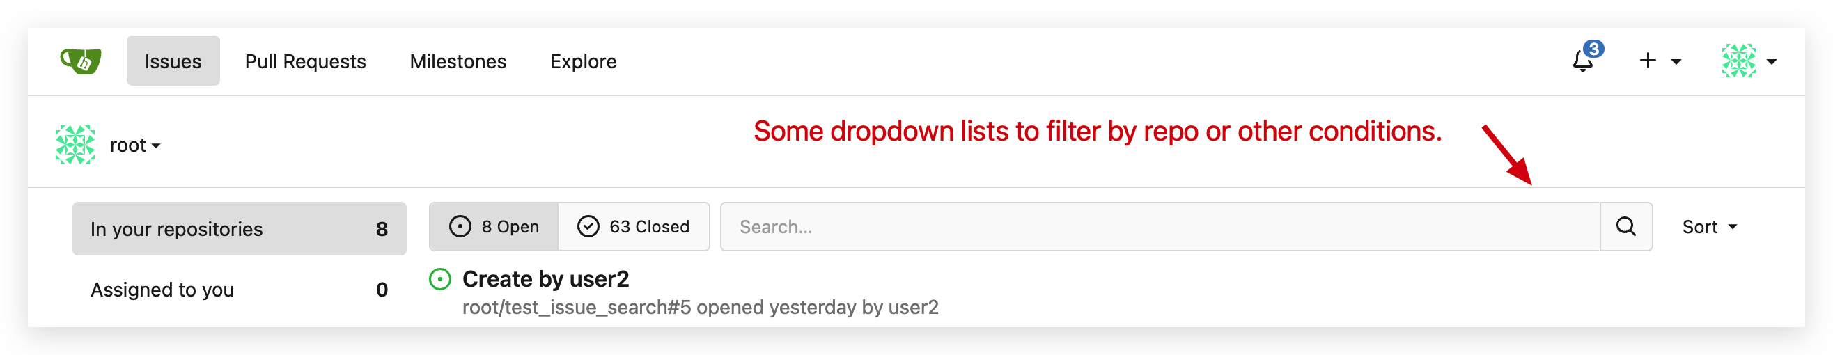Click into the Search input field
Image resolution: width=1833 pixels, height=355 pixels.
[x=1160, y=227]
